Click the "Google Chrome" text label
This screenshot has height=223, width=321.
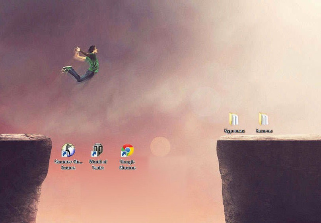(x=127, y=165)
